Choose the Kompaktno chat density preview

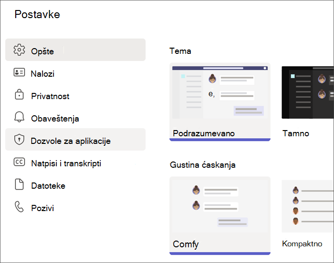pos(308,206)
